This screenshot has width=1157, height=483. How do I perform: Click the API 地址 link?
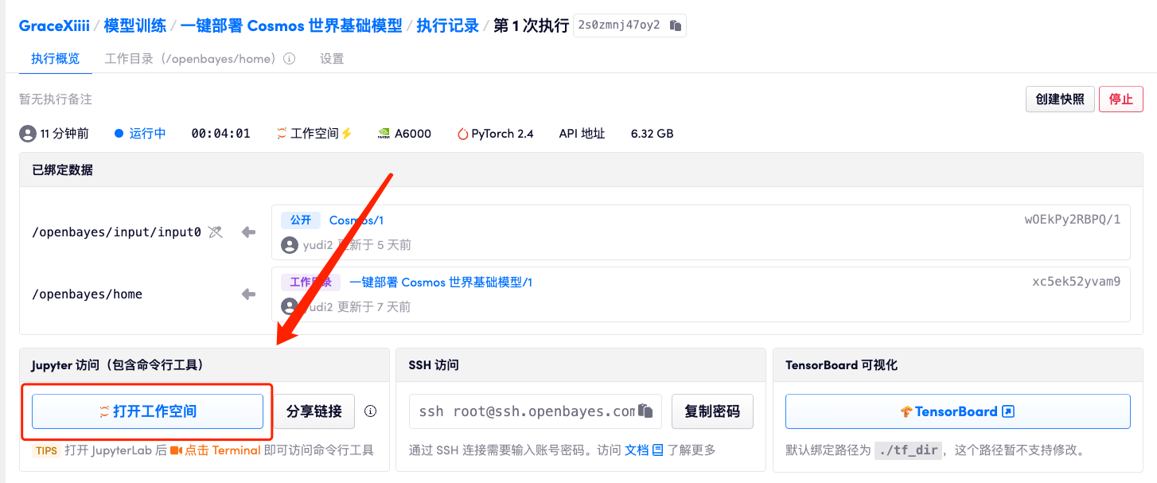(x=582, y=134)
